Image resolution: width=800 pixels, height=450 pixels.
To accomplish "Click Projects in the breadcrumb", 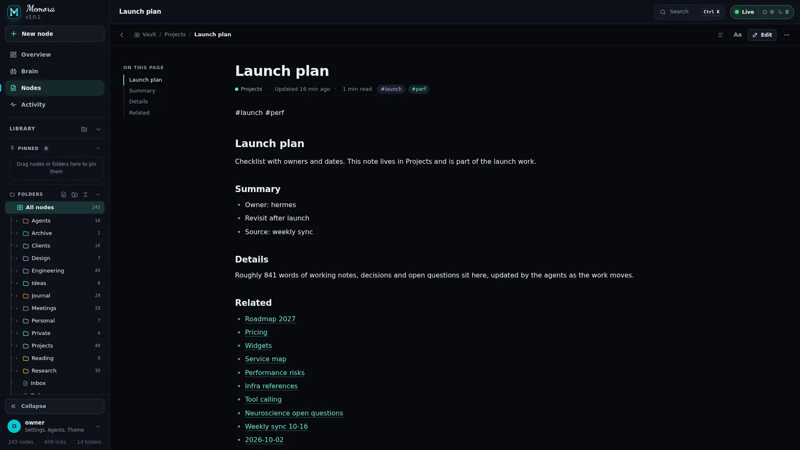I will coord(175,35).
